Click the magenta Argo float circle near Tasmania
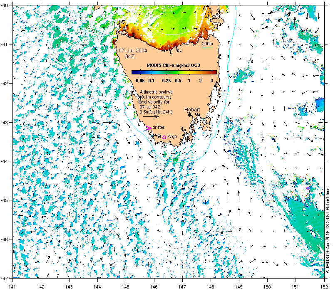This screenshot has width=333, height=291. [164, 138]
